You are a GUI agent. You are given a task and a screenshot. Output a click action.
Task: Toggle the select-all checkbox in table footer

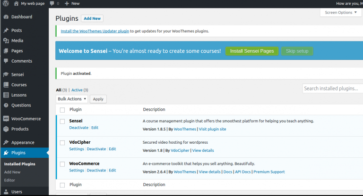62,185
